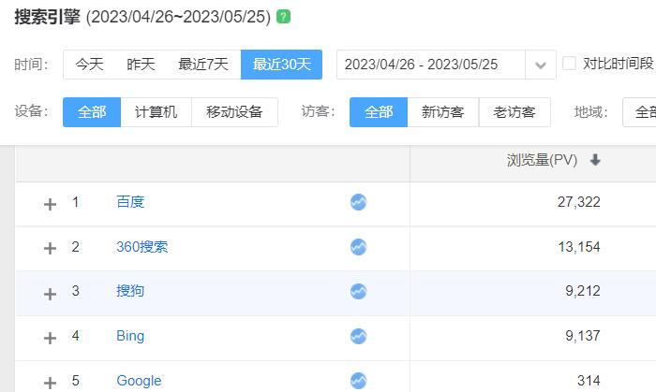Filter devices by 计算机
The image size is (656, 392).
157,112
